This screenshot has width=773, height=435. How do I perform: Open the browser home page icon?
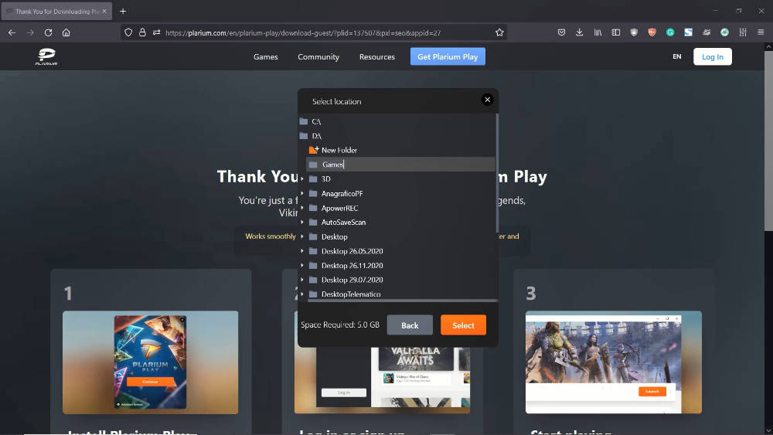(66, 32)
